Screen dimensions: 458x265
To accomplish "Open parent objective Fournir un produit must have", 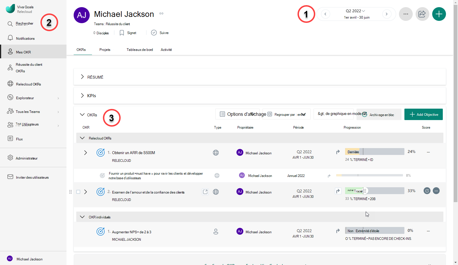I will (x=156, y=176).
